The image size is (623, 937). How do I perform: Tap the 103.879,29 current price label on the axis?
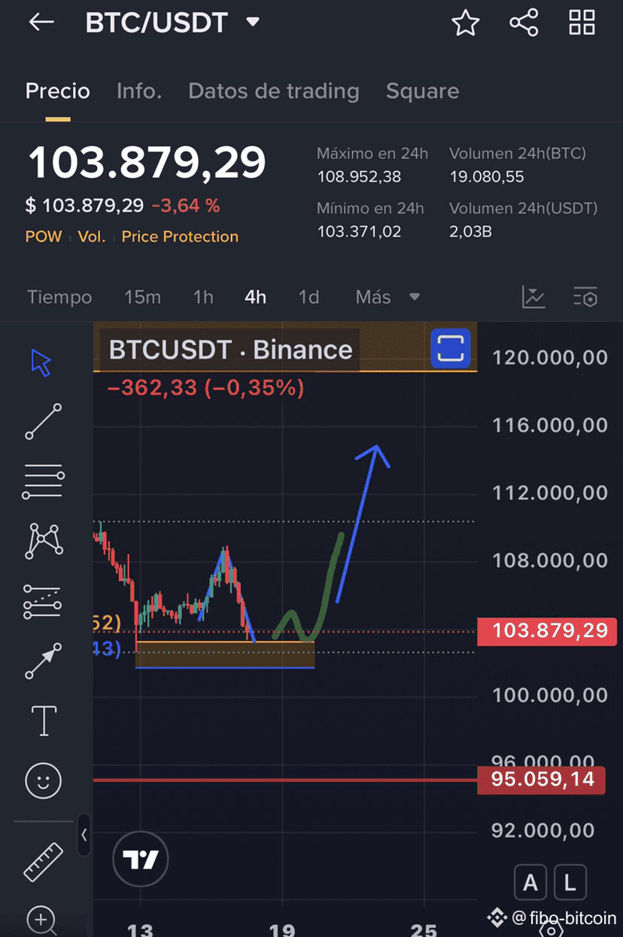click(x=547, y=630)
